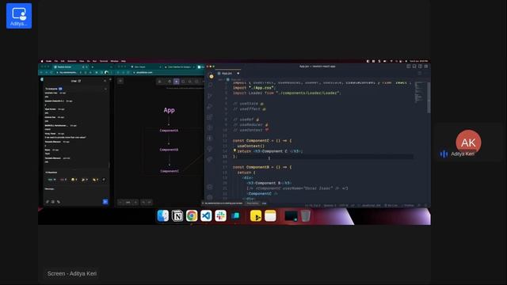Click the code minimap in VS Code
Image resolution: width=507 pixels, height=285 pixels.
420,92
